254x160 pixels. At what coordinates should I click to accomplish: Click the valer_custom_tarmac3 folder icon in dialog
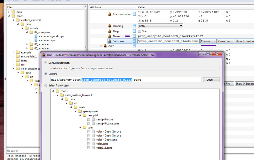[x=62, y=95]
